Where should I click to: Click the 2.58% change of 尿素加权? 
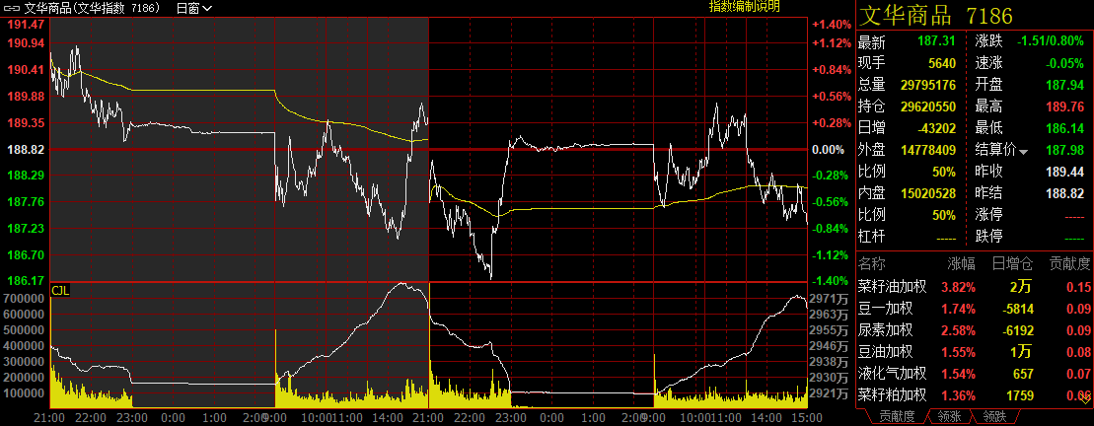tap(958, 329)
